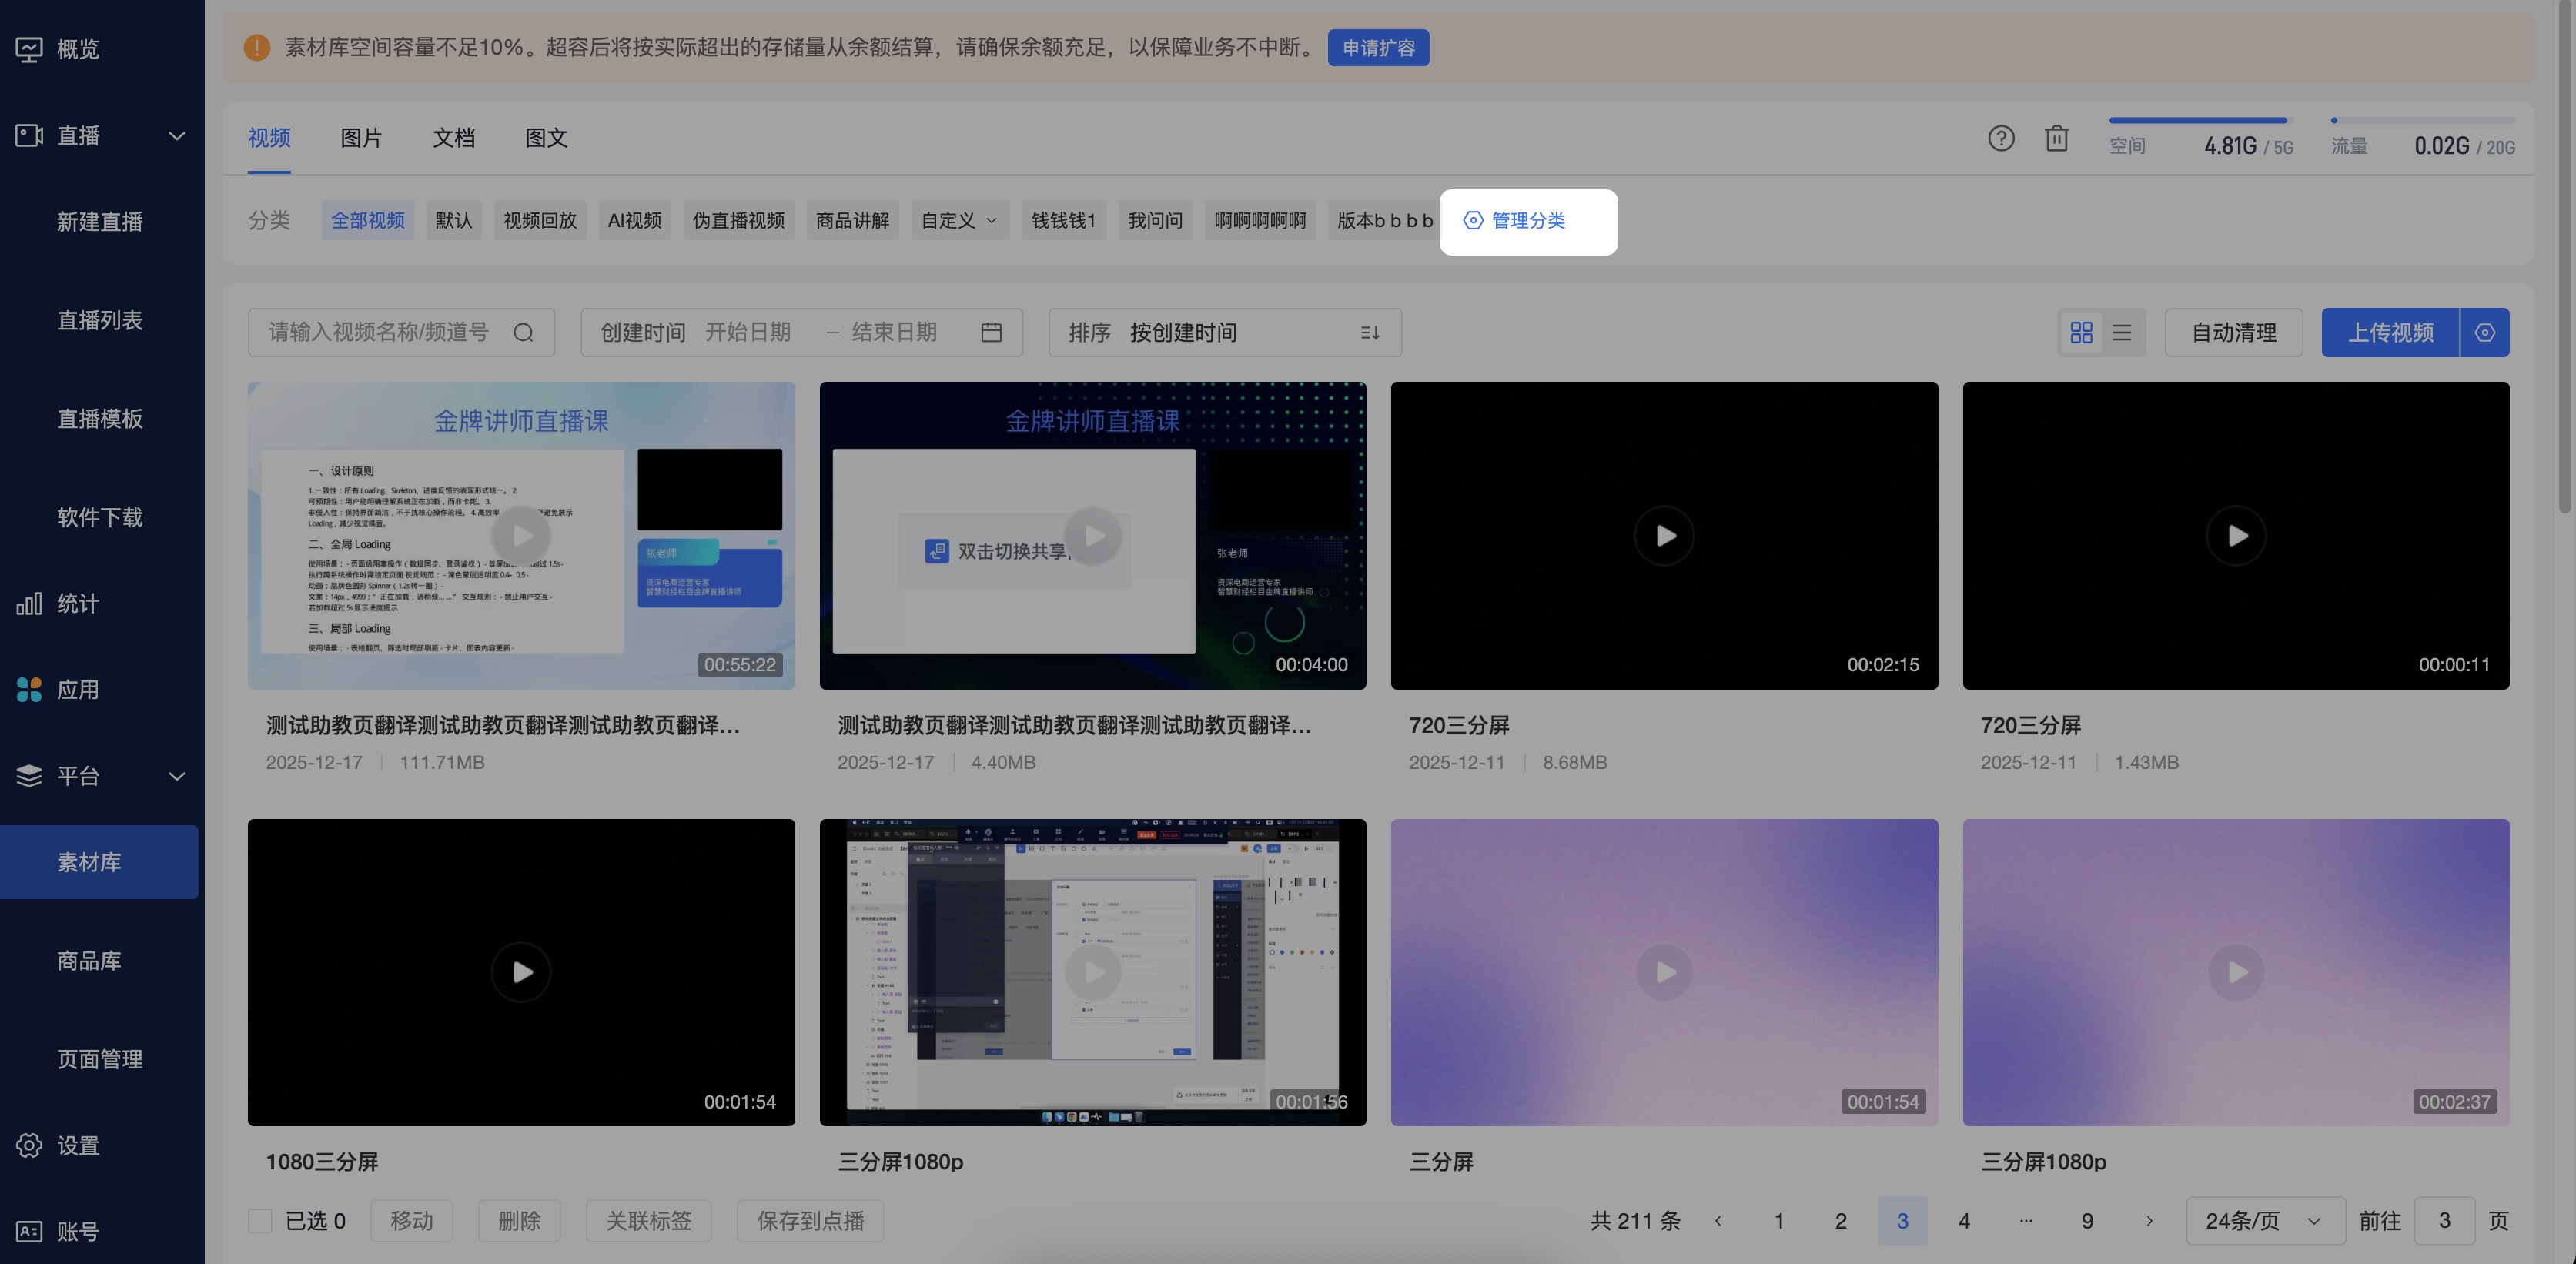Open 软件下载 in the sidebar
The image size is (2576, 1264).
[x=100, y=517]
